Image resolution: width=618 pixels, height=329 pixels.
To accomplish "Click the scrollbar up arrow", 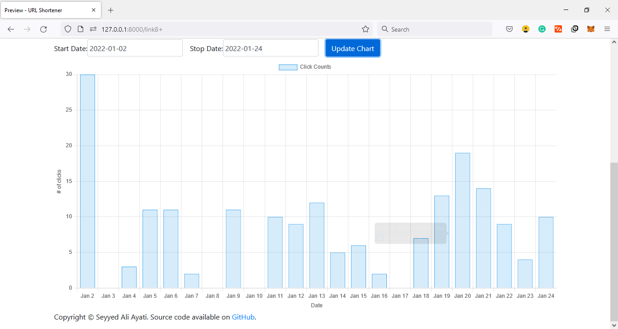I will (614, 42).
